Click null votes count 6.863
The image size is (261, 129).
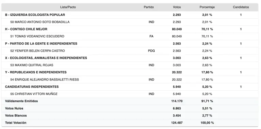(x=177, y=108)
